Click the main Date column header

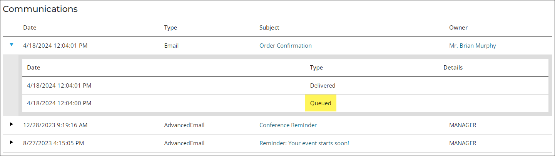(30, 28)
